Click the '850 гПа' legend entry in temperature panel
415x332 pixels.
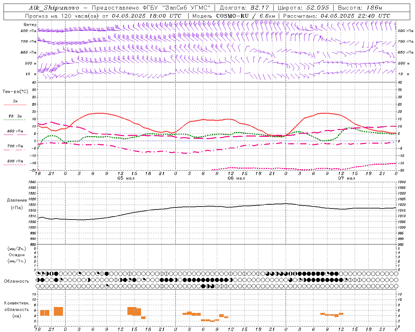click(x=15, y=131)
